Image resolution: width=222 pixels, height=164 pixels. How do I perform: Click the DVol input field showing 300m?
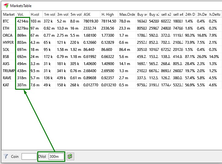(56, 157)
